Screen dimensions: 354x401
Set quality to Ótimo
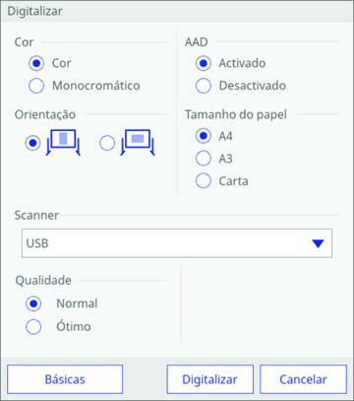[33, 327]
